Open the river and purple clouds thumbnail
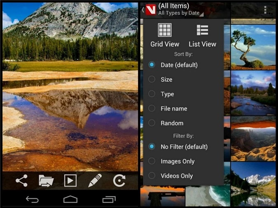 tap(253, 93)
